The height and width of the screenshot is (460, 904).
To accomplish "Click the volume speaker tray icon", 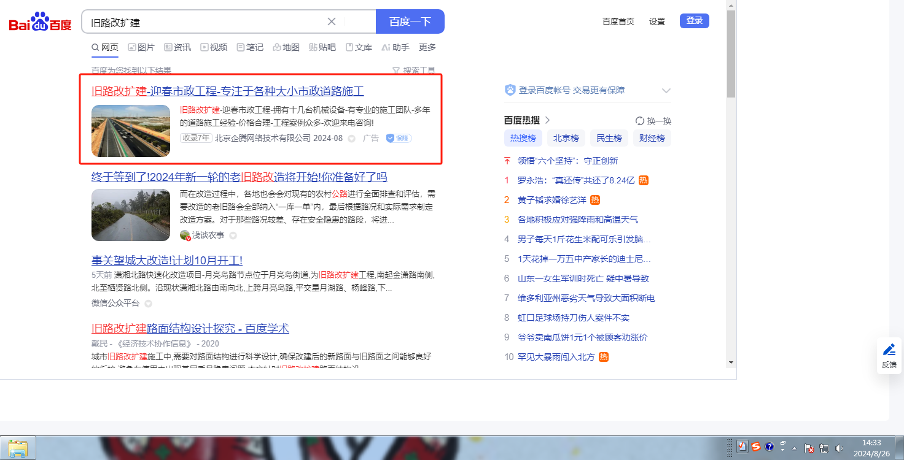I will (839, 448).
